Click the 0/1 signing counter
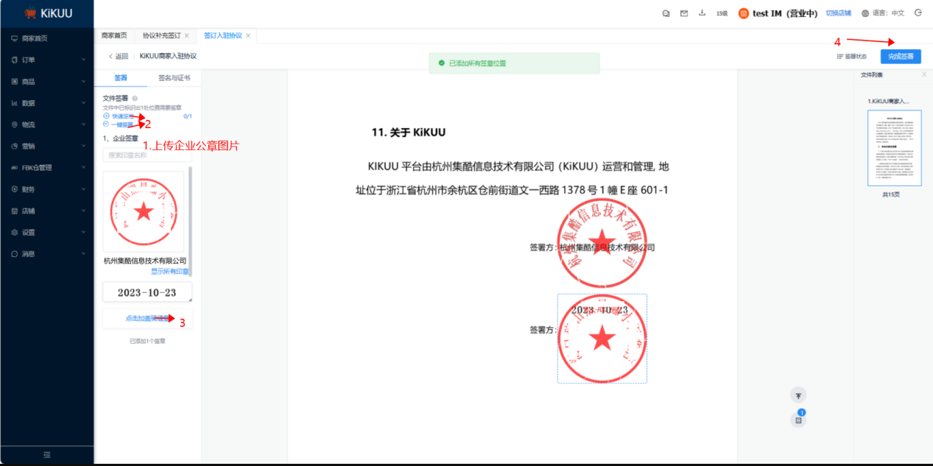The image size is (933, 466). 187,116
